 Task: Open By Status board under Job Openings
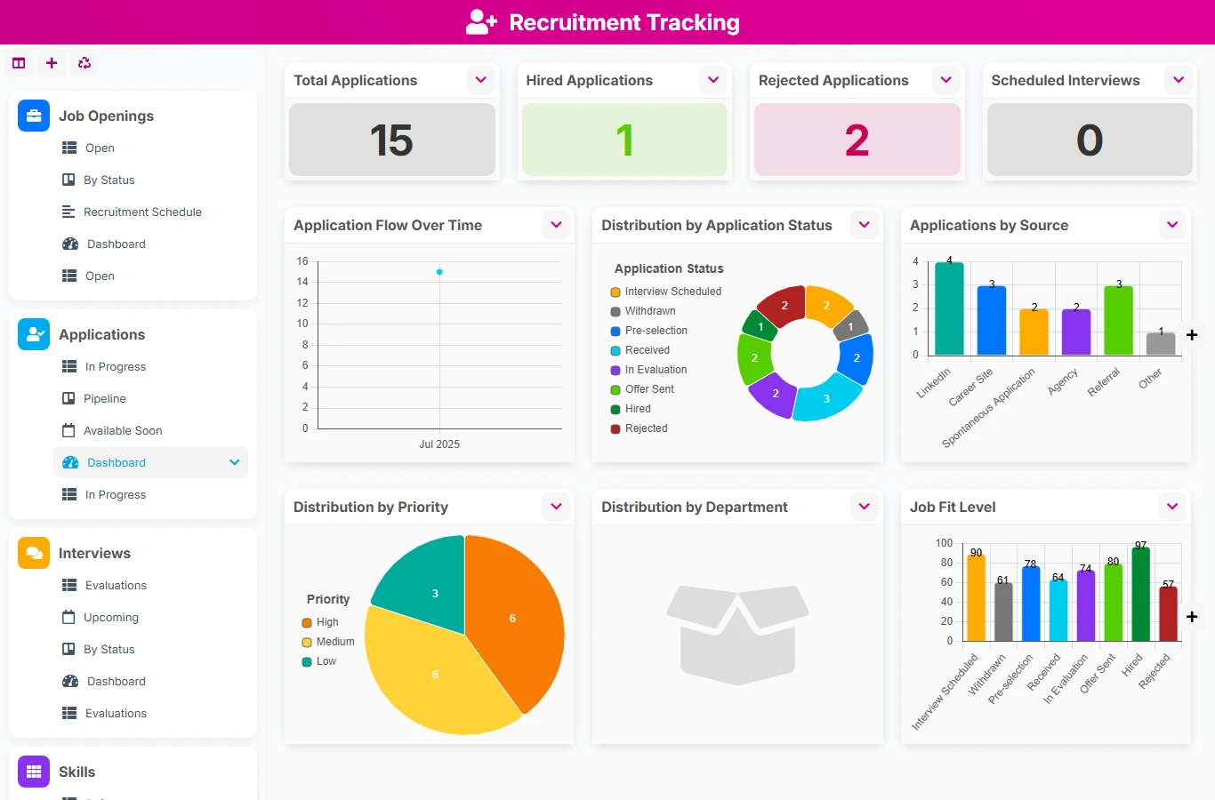tap(150, 180)
